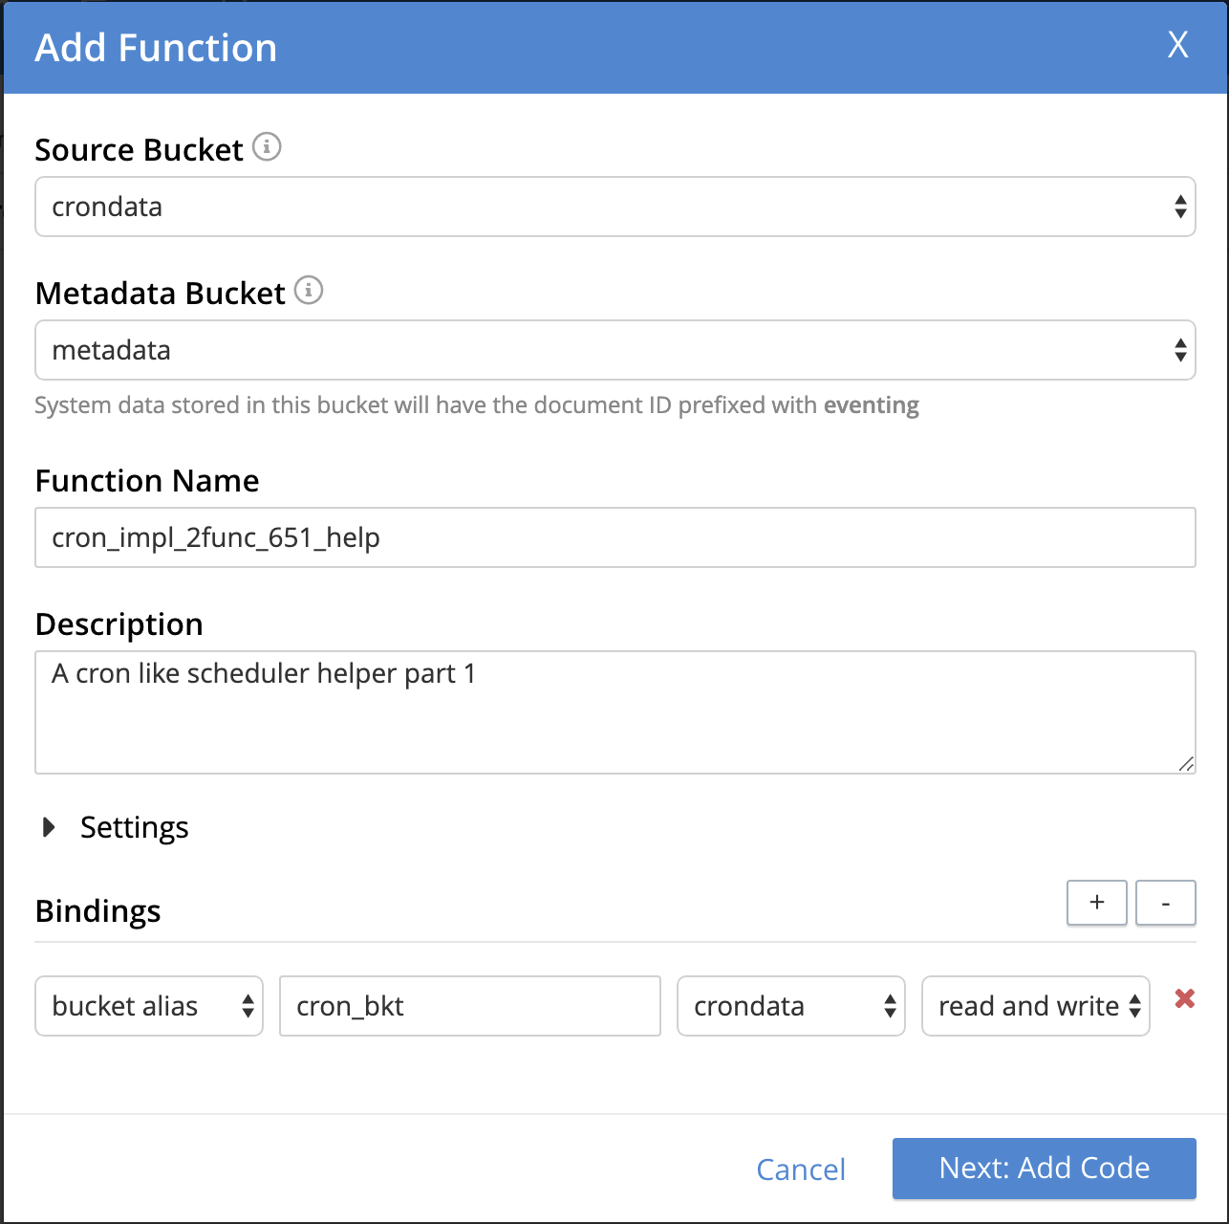This screenshot has height=1224, width=1229.
Task: Open the bucket alias binding type dropdown
Action: pos(149,1006)
